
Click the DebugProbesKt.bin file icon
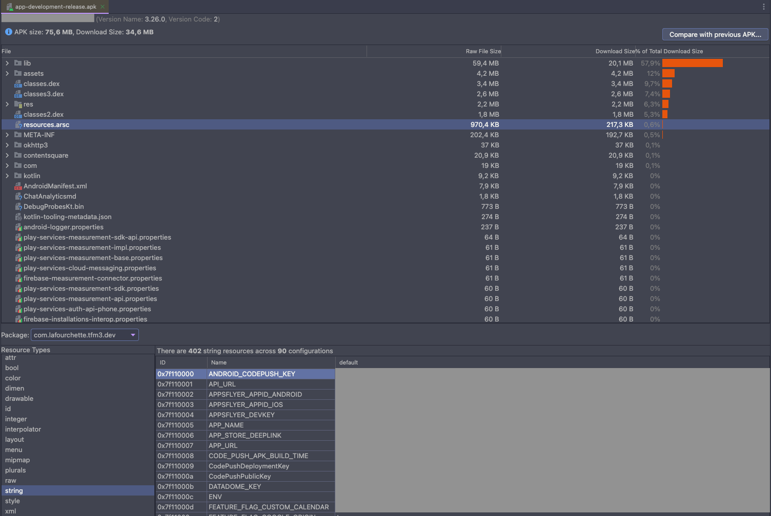pos(18,207)
